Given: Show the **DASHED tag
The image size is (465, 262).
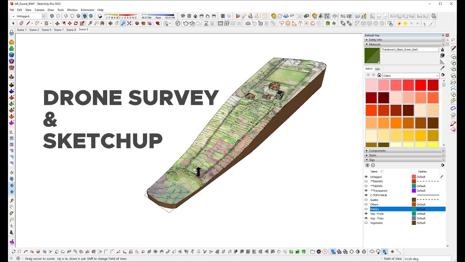Looking at the screenshot, I should tap(366, 181).
